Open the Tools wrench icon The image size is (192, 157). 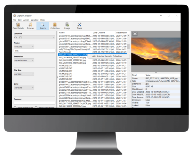tap(79, 26)
